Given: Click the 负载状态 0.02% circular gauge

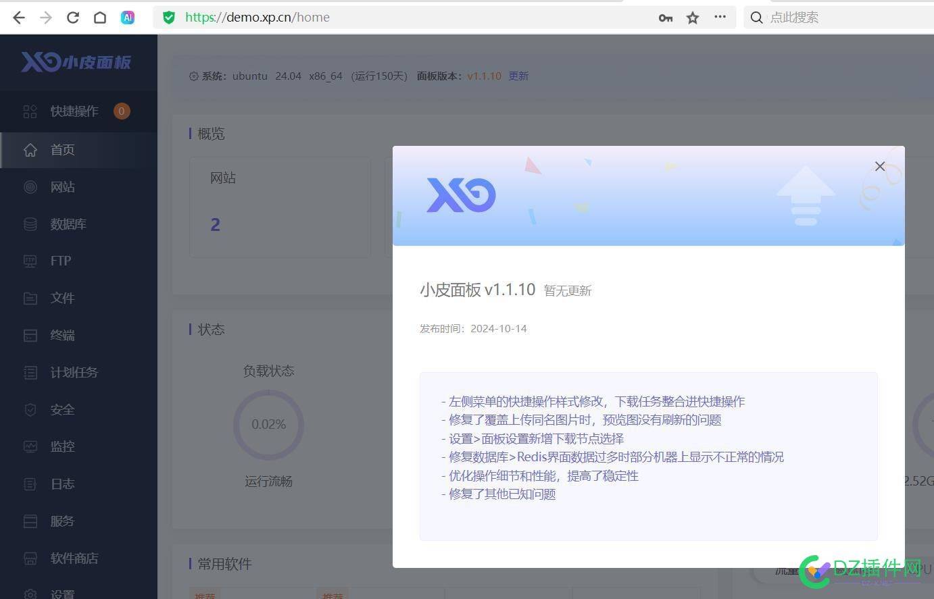Looking at the screenshot, I should 269,425.
